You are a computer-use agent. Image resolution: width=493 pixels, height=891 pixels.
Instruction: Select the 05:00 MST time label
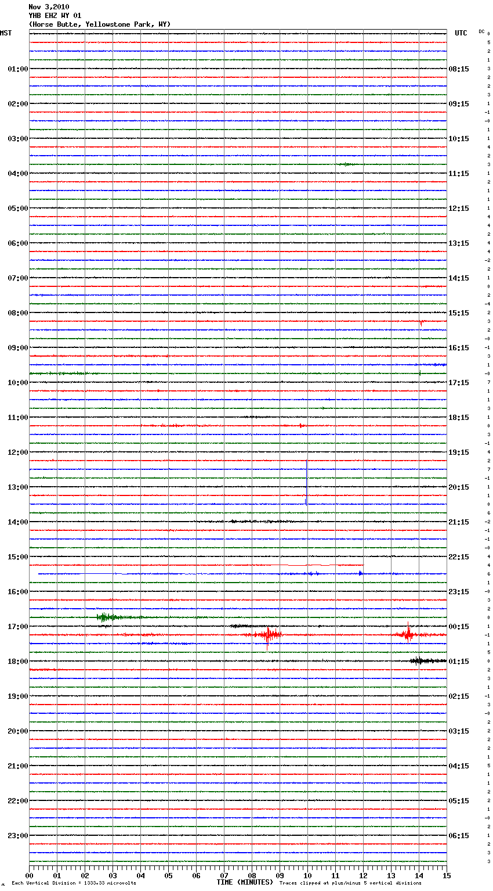18,209
